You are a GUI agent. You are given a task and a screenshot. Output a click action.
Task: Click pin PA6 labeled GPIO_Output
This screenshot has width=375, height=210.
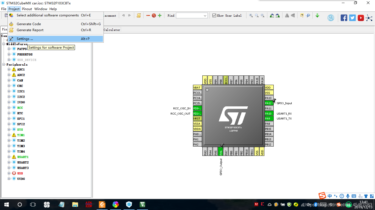220,151
